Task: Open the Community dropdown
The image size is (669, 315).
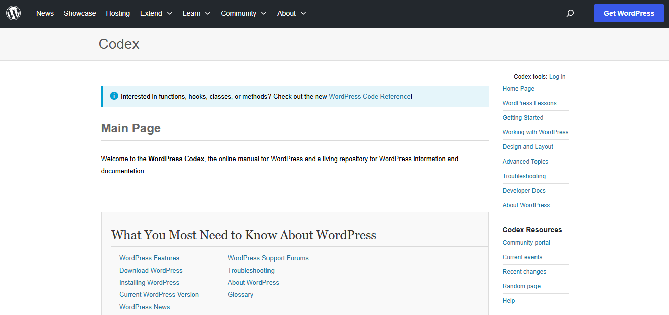Action: click(239, 13)
